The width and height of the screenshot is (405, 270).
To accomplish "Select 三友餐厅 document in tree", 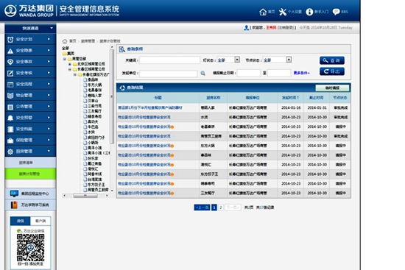I will [x=93, y=111].
